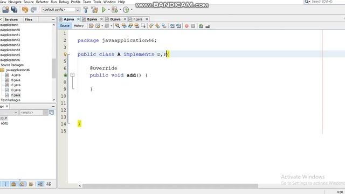Click the Previous Bookmark icon
Screen dimensions: 345x194
click(x=151, y=26)
